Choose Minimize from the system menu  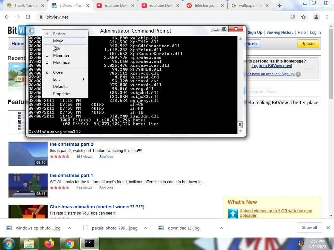(x=65, y=55)
